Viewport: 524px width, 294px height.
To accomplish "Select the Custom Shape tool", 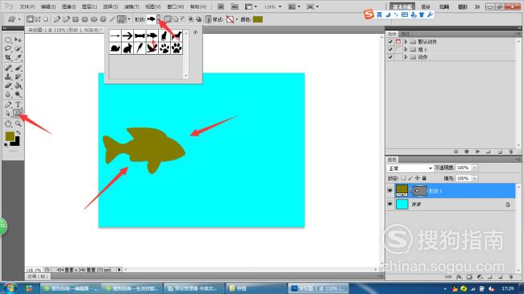I will pos(18,114).
